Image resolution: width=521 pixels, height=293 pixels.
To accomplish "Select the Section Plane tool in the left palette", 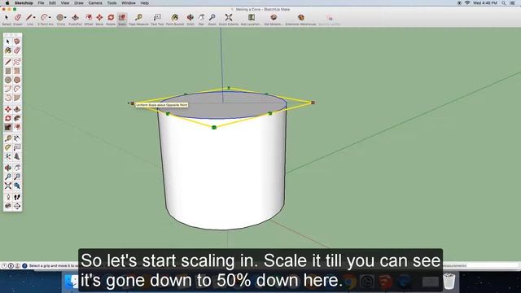I will [17, 206].
